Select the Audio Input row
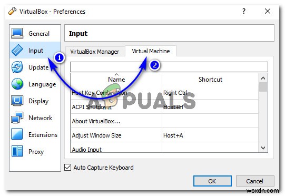This screenshot has width=285, height=196. point(164,148)
